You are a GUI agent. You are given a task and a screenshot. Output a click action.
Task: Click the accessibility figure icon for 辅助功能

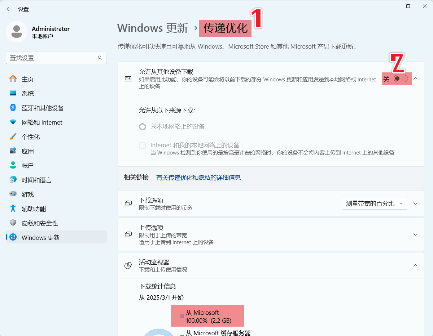click(x=13, y=209)
